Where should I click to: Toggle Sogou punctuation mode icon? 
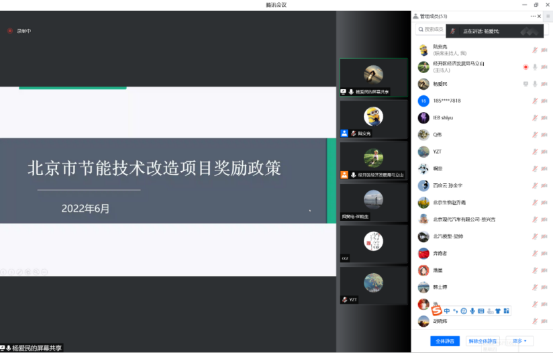(455, 311)
